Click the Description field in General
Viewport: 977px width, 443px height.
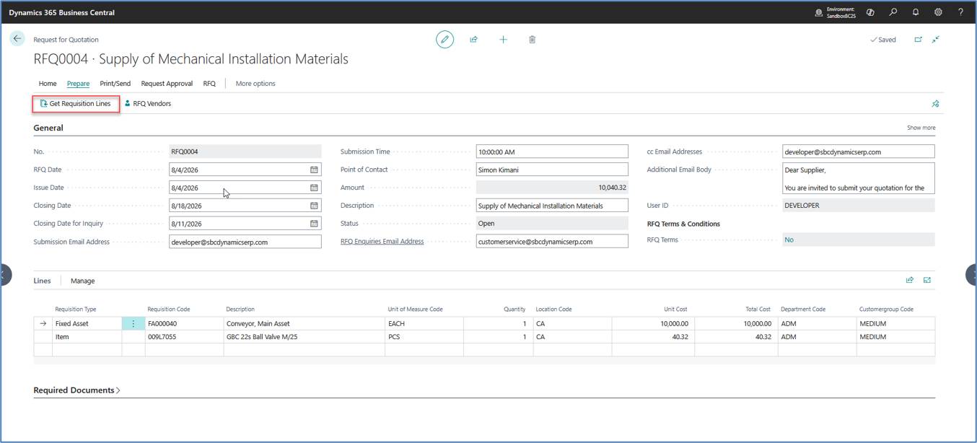(552, 206)
